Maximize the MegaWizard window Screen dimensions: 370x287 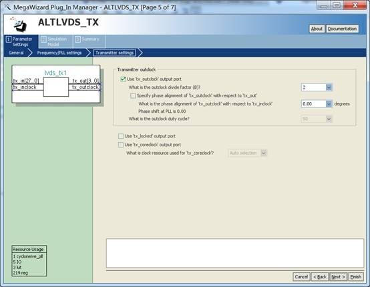[x=337, y=5]
